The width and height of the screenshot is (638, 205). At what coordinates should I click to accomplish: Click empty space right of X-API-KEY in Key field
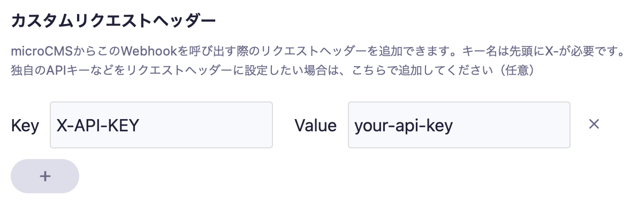coord(206,125)
